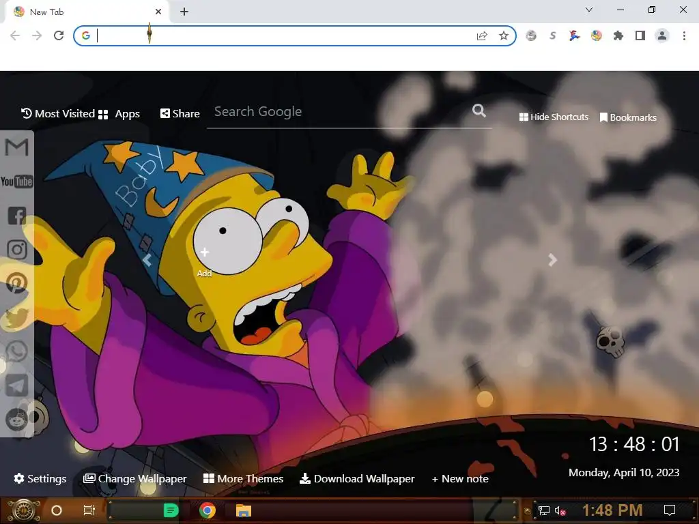Click the date Monday, April 10, 2023

pos(624,472)
